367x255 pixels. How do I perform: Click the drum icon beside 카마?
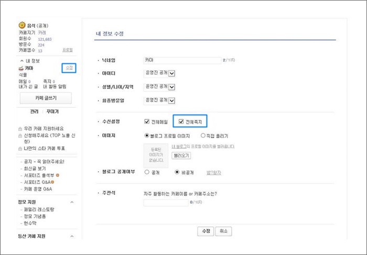(x=21, y=69)
